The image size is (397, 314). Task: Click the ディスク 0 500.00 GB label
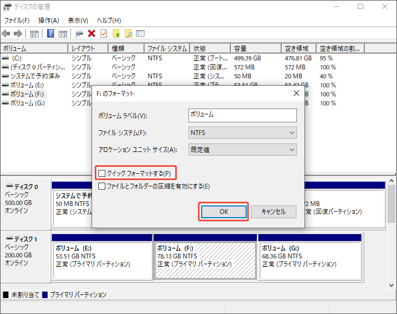pyautogui.click(x=18, y=203)
